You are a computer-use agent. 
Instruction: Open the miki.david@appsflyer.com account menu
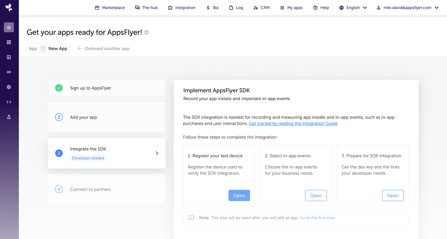tap(407, 8)
